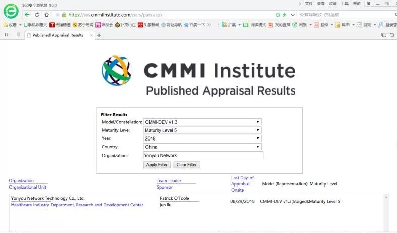Sort by the Team Leader link

pos(169,181)
